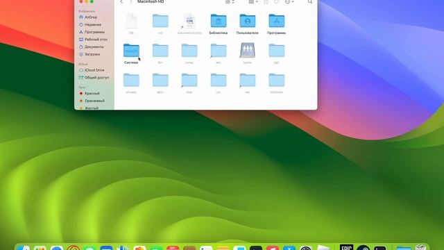Open iCloud Drive in the sidebar
The height and width of the screenshot is (250, 444).
(x=94, y=70)
